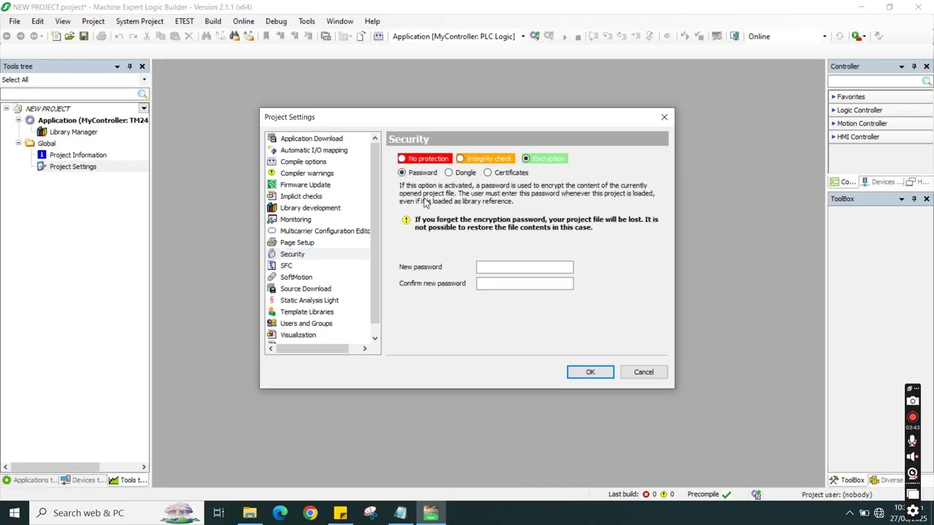Select Implicit checks category
Screen dimensions: 934x525
pos(301,196)
